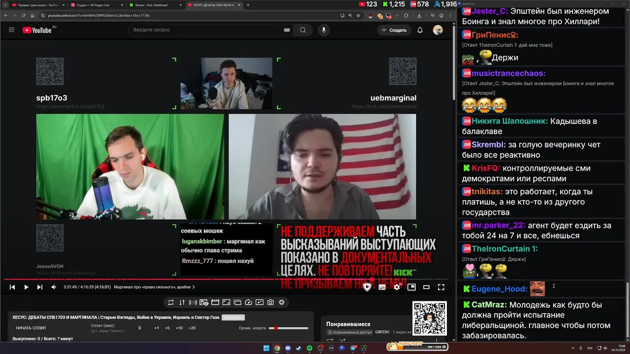Open the Windows Start menu
This screenshot has height=354, width=630.
click(266, 348)
